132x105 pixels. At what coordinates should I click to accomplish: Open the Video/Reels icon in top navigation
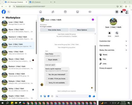pos(65,12)
